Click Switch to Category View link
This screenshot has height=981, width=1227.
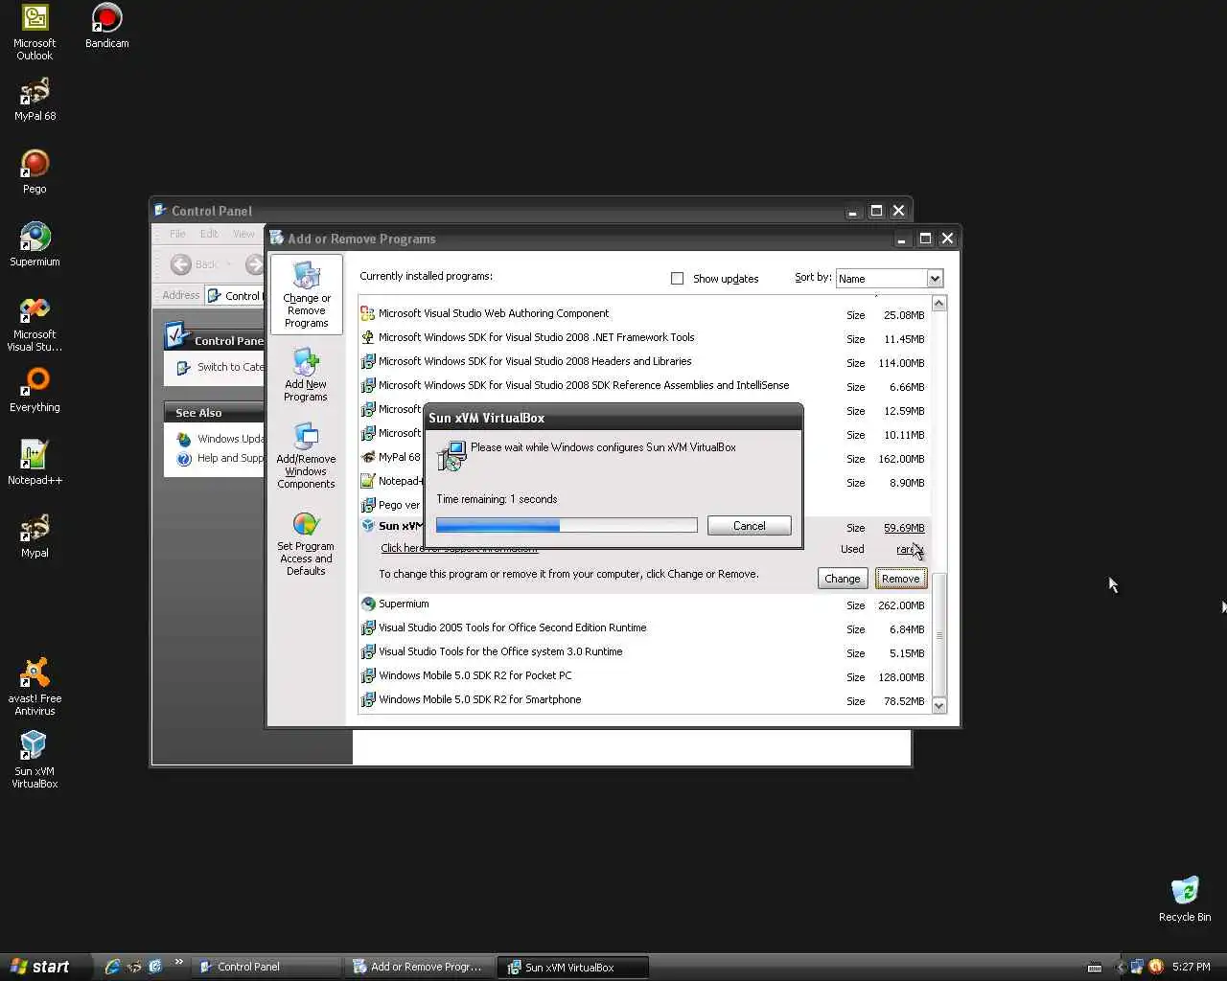[230, 367]
